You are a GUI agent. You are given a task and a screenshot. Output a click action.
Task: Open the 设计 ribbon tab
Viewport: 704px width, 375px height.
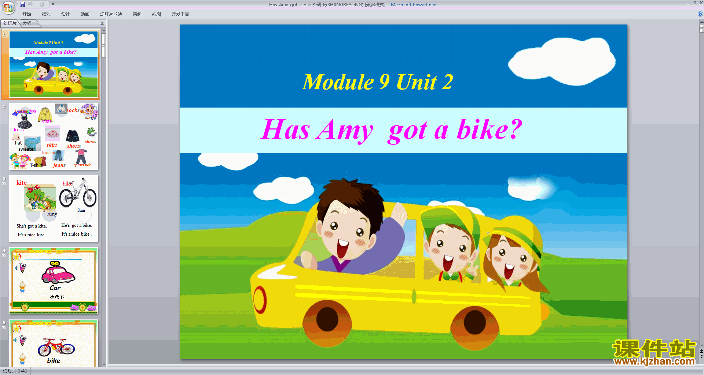[65, 14]
